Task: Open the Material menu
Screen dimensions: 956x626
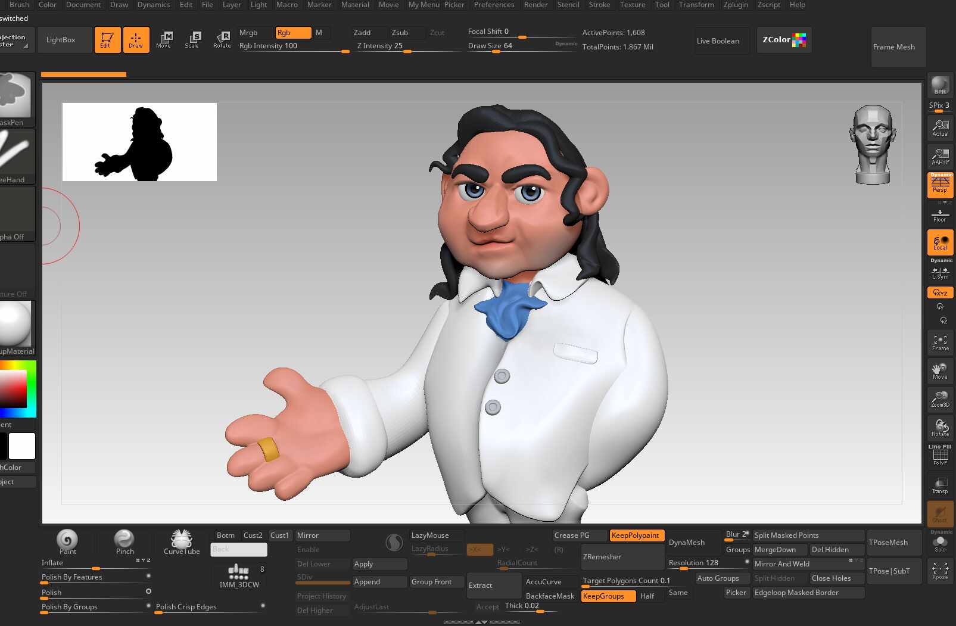Action: tap(355, 5)
